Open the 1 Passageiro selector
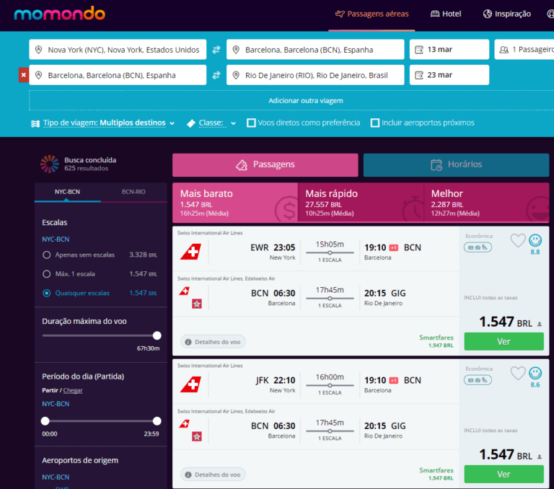 tap(524, 50)
